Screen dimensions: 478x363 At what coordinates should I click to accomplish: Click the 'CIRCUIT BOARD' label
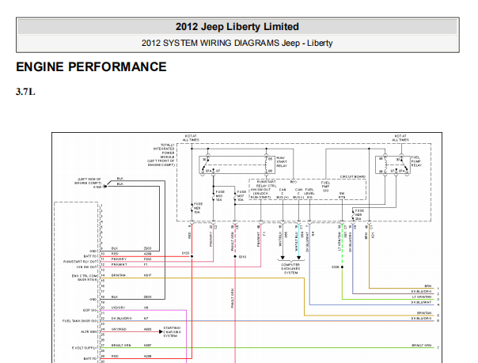pos(353,176)
